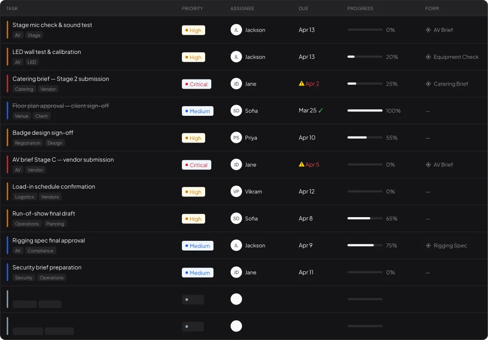Sort by the ASSIGNEE column header
Viewport: 488px width, 340px height.
242,8
